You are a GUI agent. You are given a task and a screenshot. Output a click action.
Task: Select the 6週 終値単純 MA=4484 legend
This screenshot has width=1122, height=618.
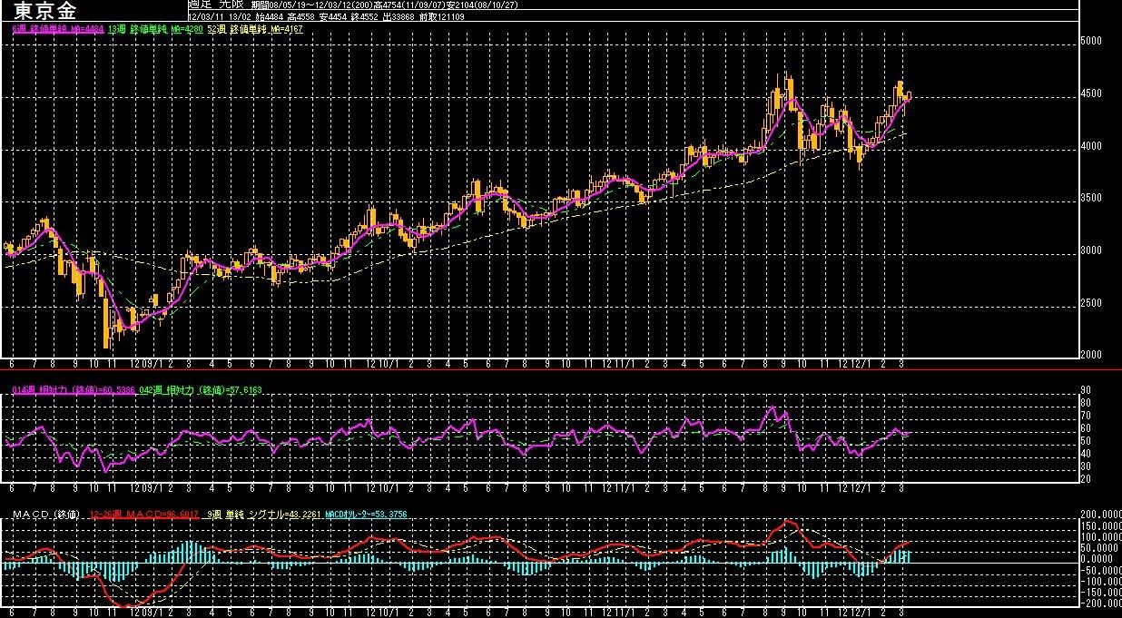pyautogui.click(x=58, y=29)
